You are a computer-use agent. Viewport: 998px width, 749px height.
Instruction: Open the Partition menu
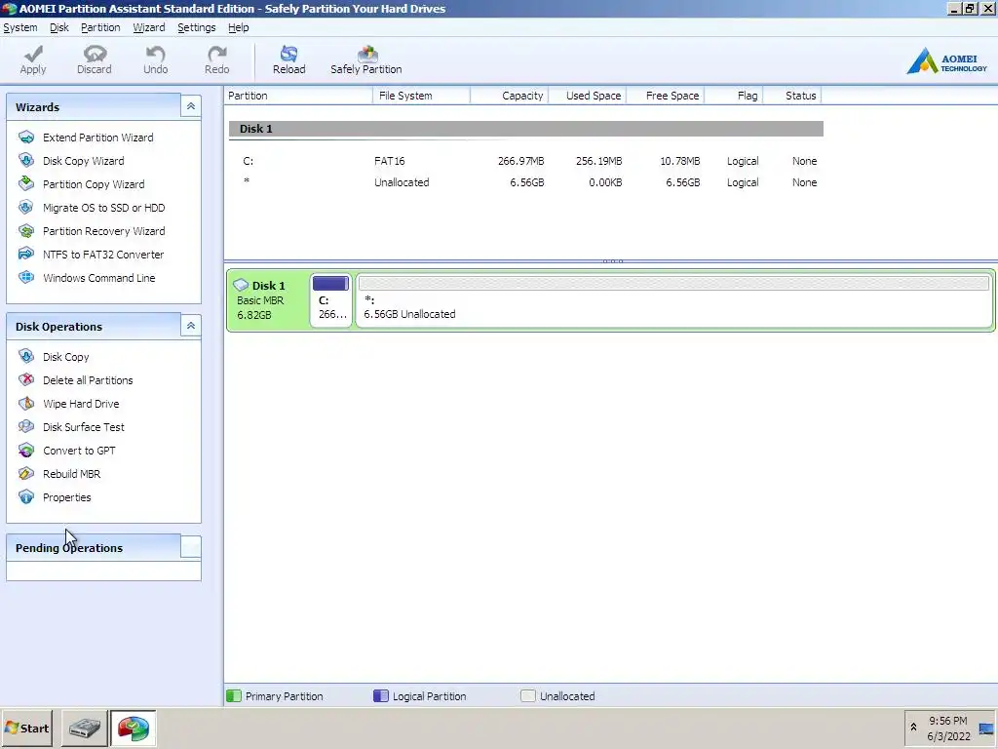point(100,27)
